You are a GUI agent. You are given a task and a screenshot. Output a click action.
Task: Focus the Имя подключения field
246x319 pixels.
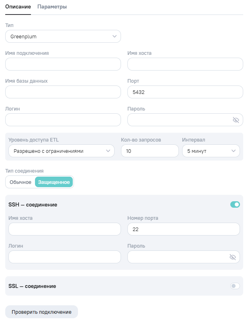(x=63, y=64)
